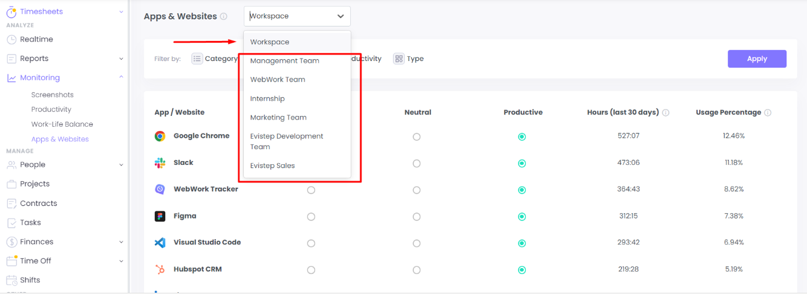Set Figma's first-column rating radio
This screenshot has height=294, width=807.
coord(311,217)
